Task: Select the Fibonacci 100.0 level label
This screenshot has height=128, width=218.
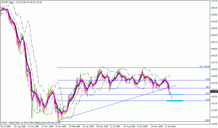Action: click(207, 120)
